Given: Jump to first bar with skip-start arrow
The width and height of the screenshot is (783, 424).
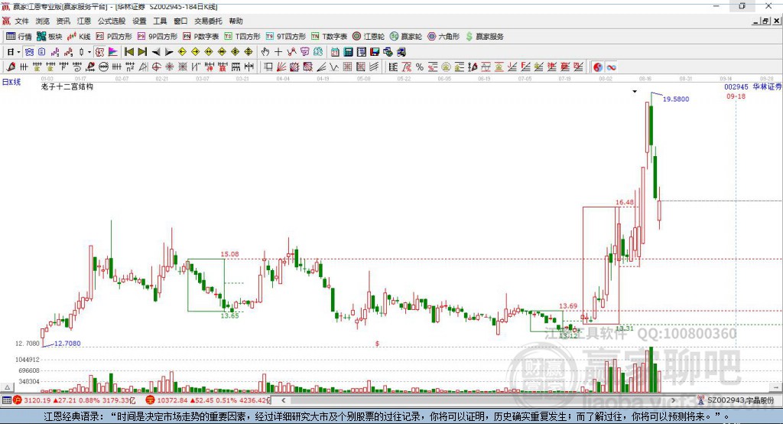Looking at the screenshot, I should click(x=128, y=52).
